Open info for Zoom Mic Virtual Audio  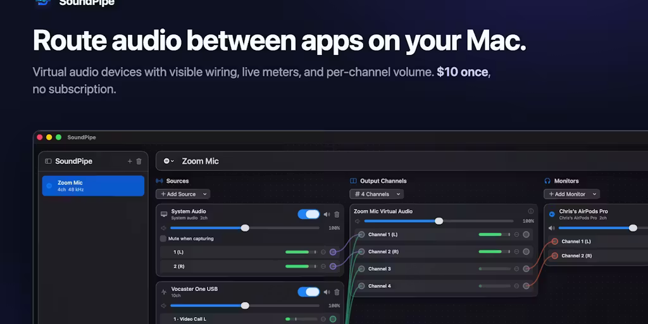click(531, 211)
